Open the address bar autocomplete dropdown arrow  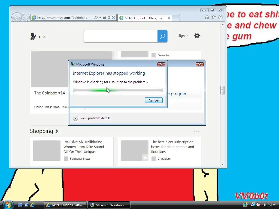point(100,17)
